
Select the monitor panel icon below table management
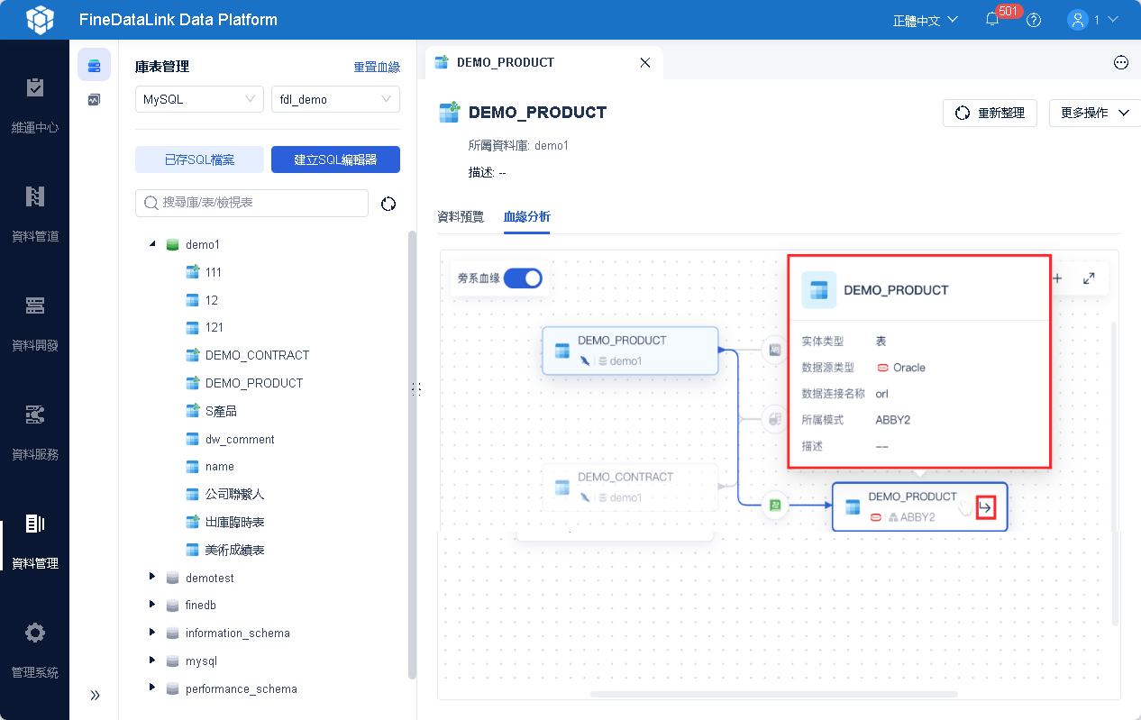[94, 100]
